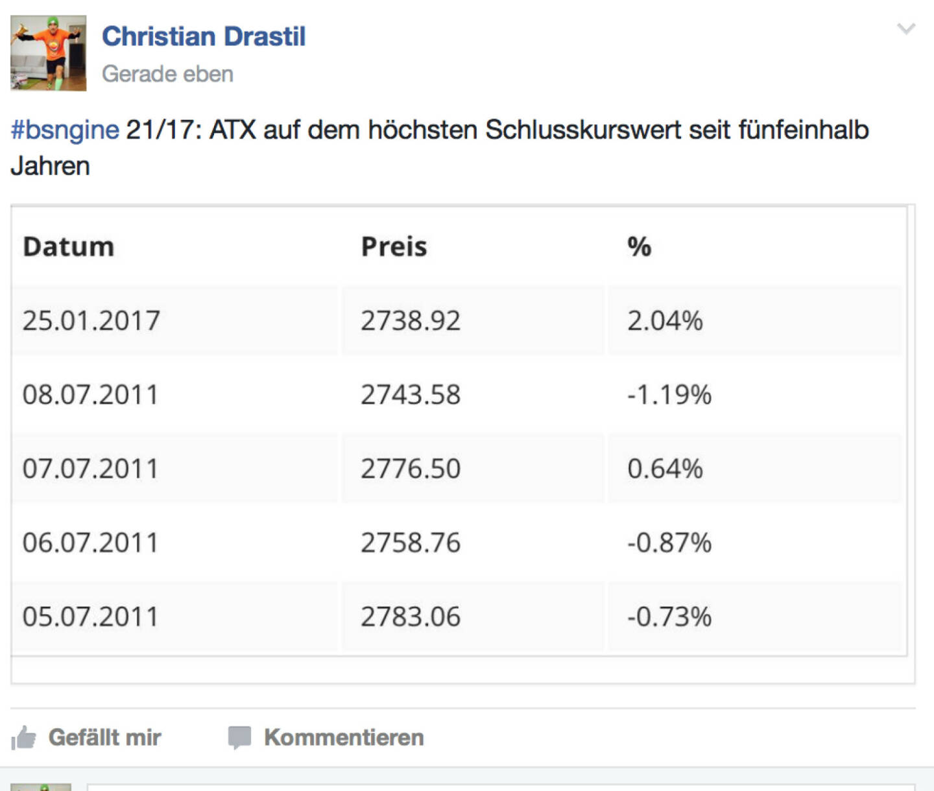This screenshot has width=934, height=791.
Task: Select the 2.04% change cell
Action: coord(665,321)
